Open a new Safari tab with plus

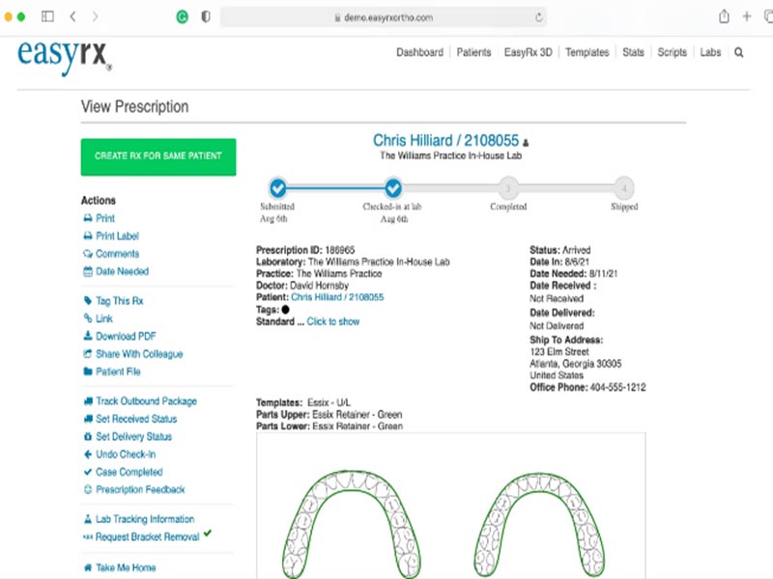747,16
